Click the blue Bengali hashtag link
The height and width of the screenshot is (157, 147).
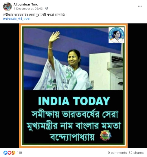16,19
